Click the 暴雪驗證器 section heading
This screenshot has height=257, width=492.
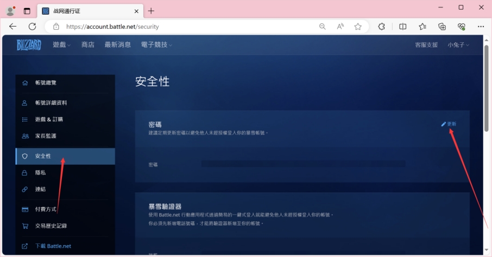165,207
